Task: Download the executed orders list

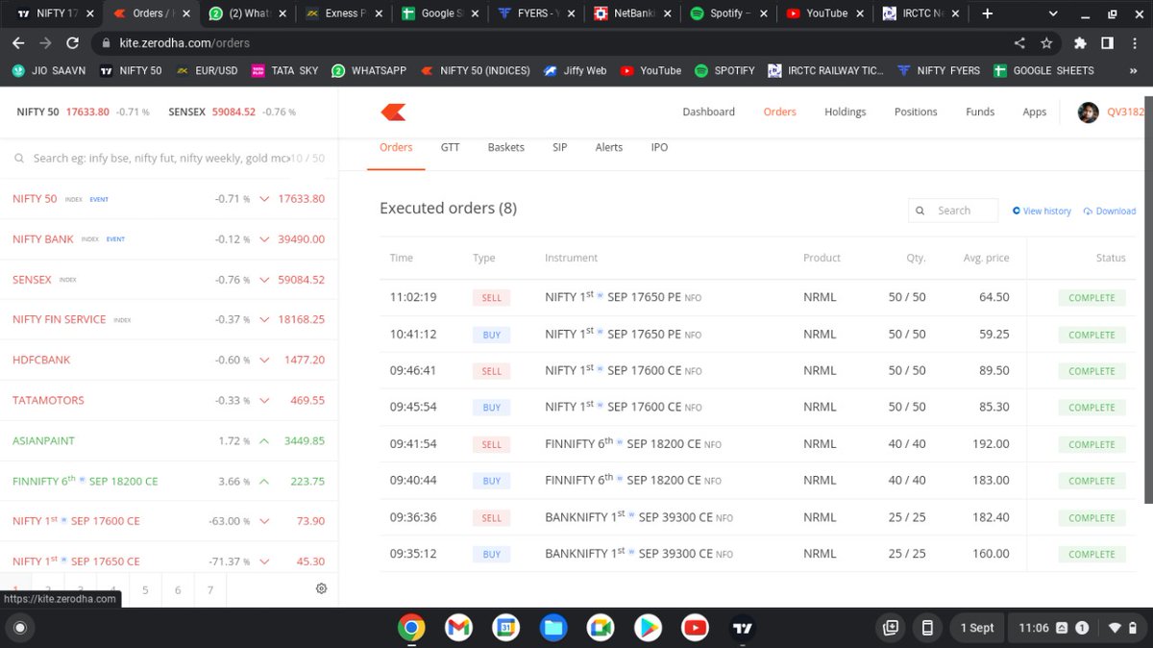Action: [x=1109, y=211]
